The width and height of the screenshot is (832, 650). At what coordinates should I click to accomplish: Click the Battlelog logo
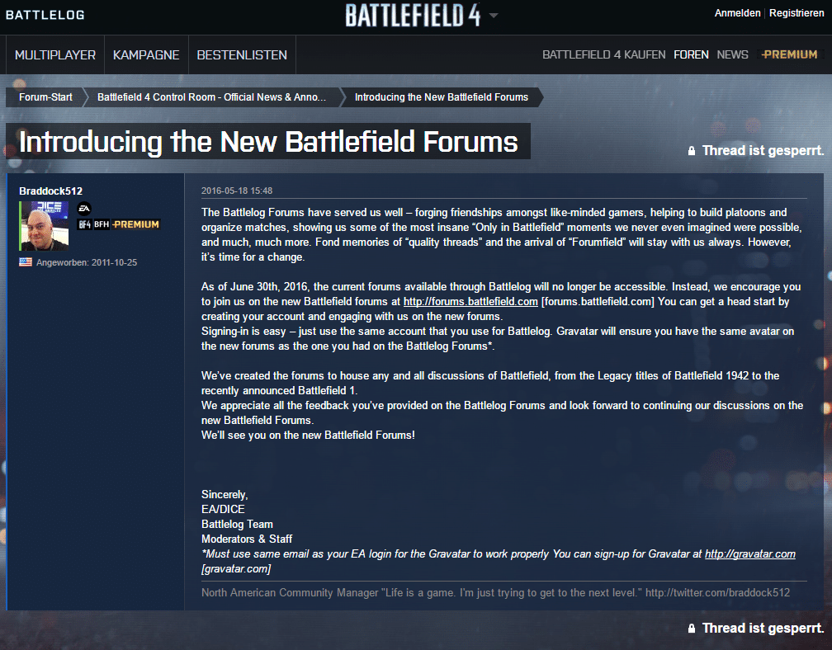click(x=45, y=15)
